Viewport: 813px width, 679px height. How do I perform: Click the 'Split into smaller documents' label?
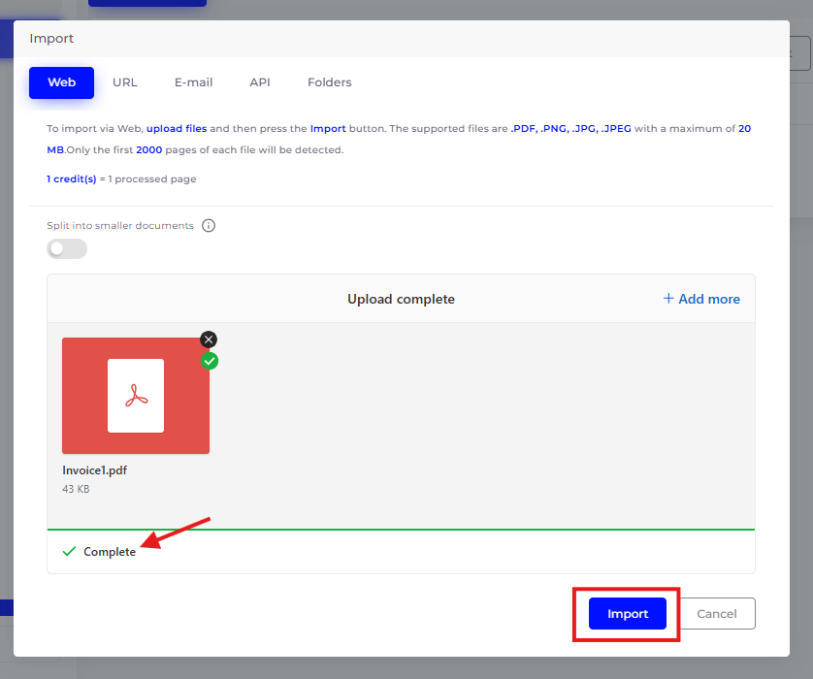coord(120,225)
